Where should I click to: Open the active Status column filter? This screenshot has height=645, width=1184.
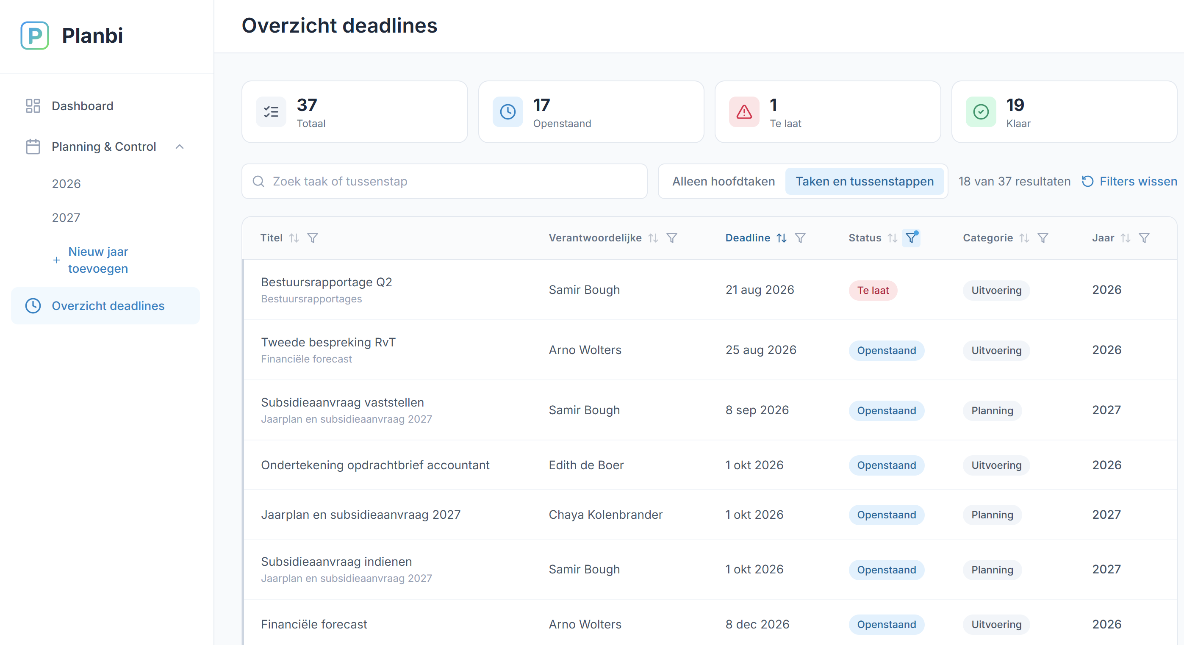(x=911, y=238)
